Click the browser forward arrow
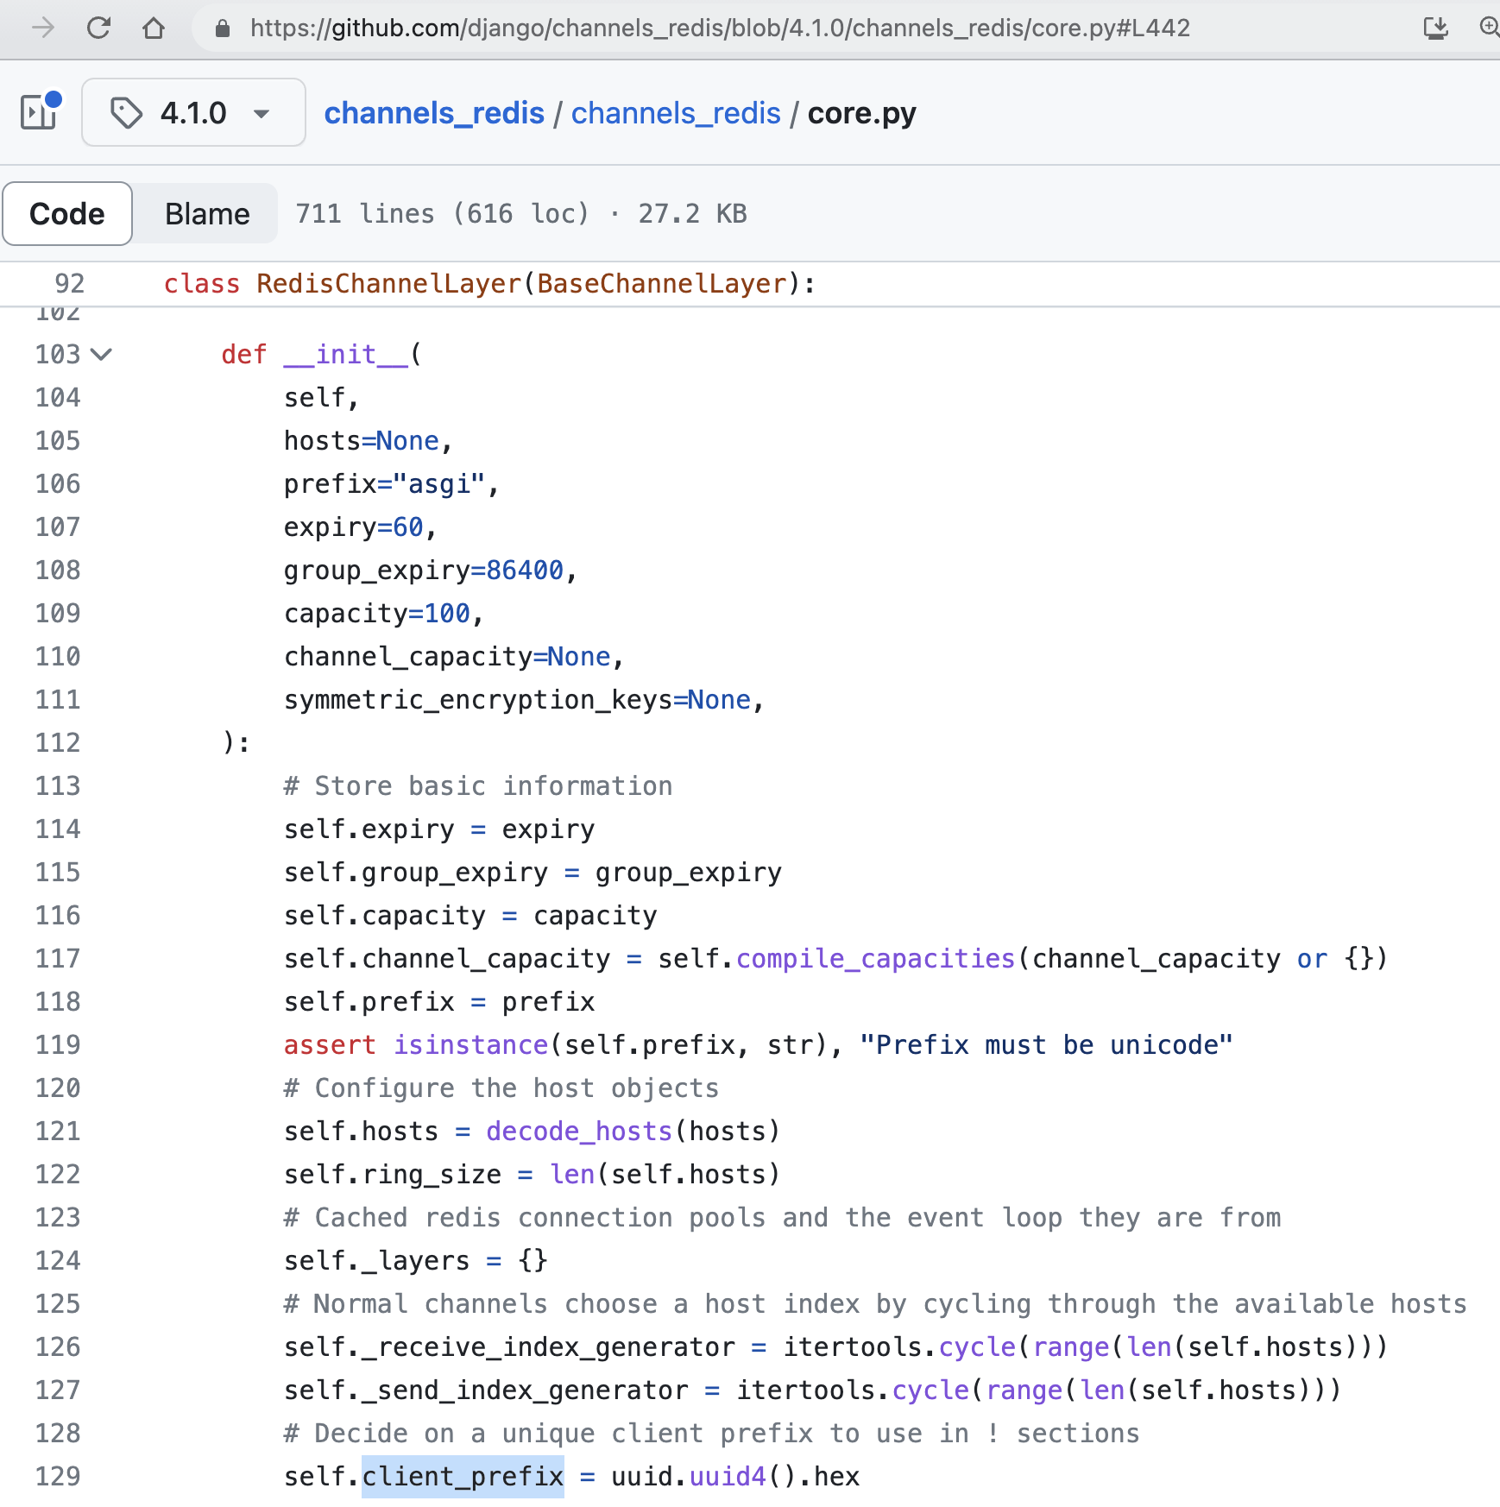Screen dimensions: 1500x1507 pyautogui.click(x=42, y=28)
